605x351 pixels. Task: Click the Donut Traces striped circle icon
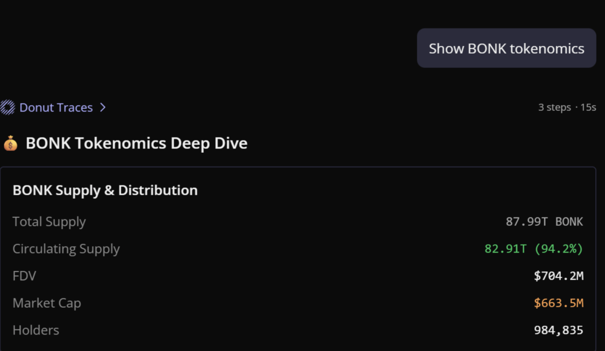pyautogui.click(x=8, y=107)
